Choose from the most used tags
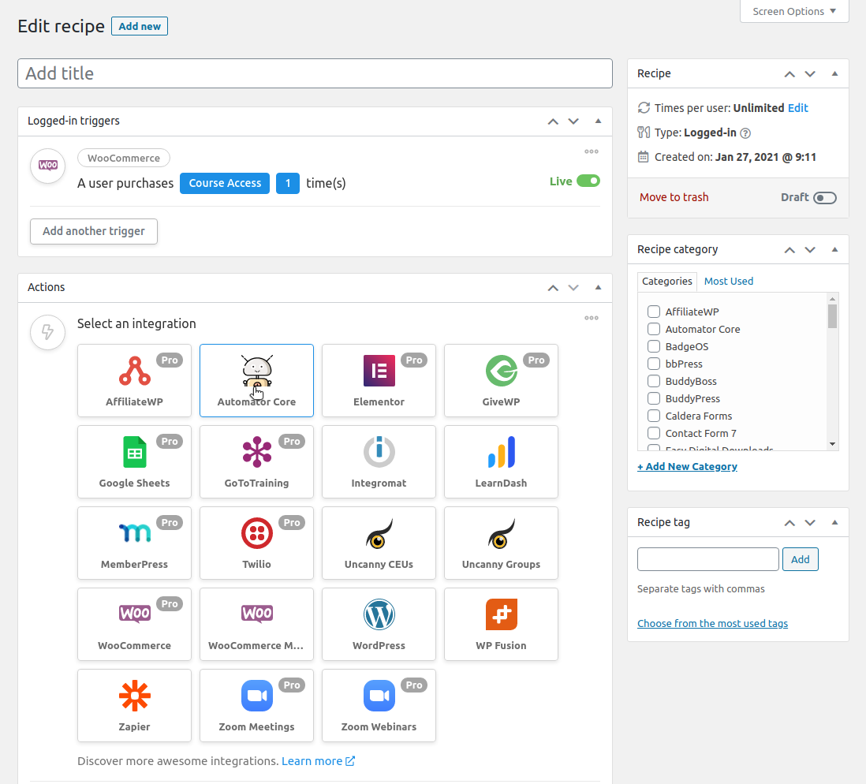866x784 pixels. [712, 623]
